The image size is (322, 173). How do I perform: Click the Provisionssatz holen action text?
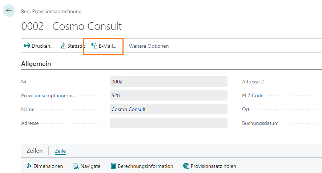[213, 166]
